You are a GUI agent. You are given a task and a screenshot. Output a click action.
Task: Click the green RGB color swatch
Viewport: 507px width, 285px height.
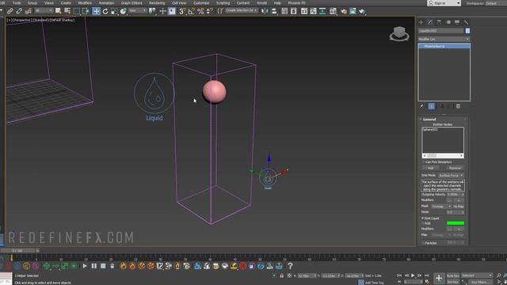click(456, 223)
